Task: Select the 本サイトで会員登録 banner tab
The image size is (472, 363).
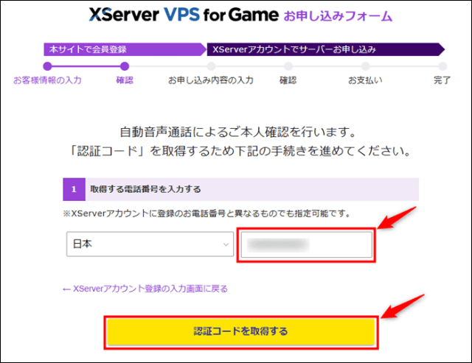Action: [125, 49]
